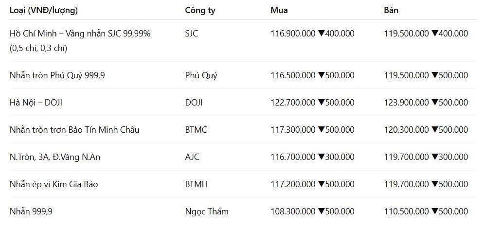Click Nhẫn tròn Phú Quý 999,9 label
The width and height of the screenshot is (485, 228).
point(57,75)
